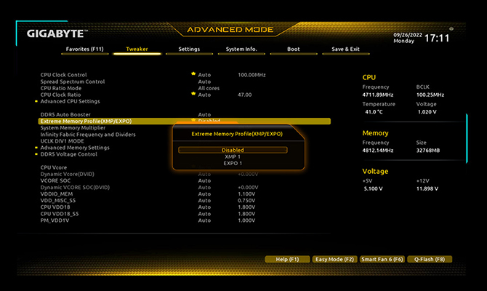Open the Boot tab
Image resolution: width=487 pixels, height=291 pixels.
click(294, 49)
